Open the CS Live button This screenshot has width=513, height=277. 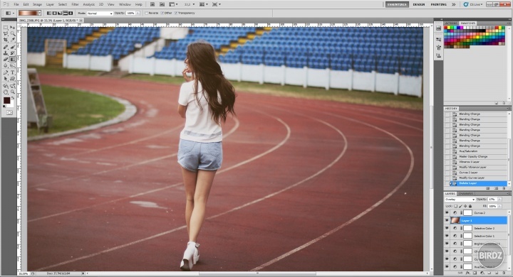click(473, 4)
